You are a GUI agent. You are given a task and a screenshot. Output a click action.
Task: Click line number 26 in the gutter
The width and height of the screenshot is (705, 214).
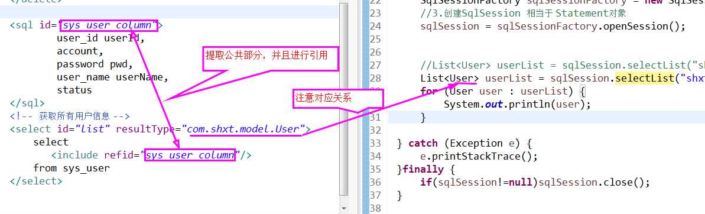click(375, 52)
